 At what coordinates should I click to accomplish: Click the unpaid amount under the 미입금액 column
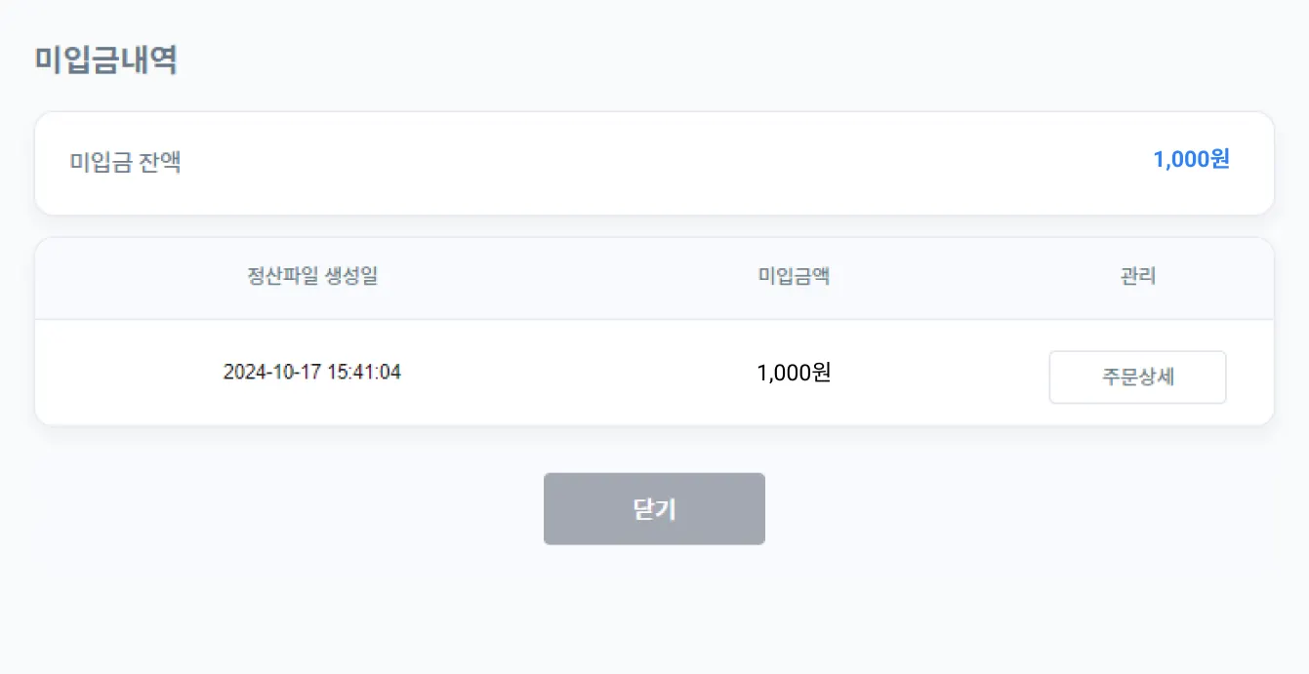coord(794,373)
